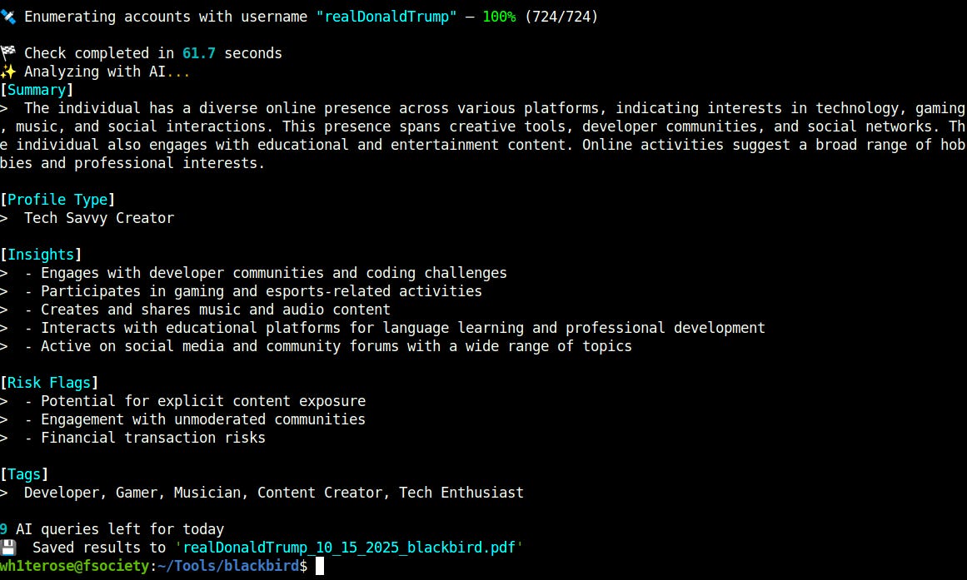Click the 'Financial transaction risks' flag
The image size is (967, 580).
click(x=146, y=438)
